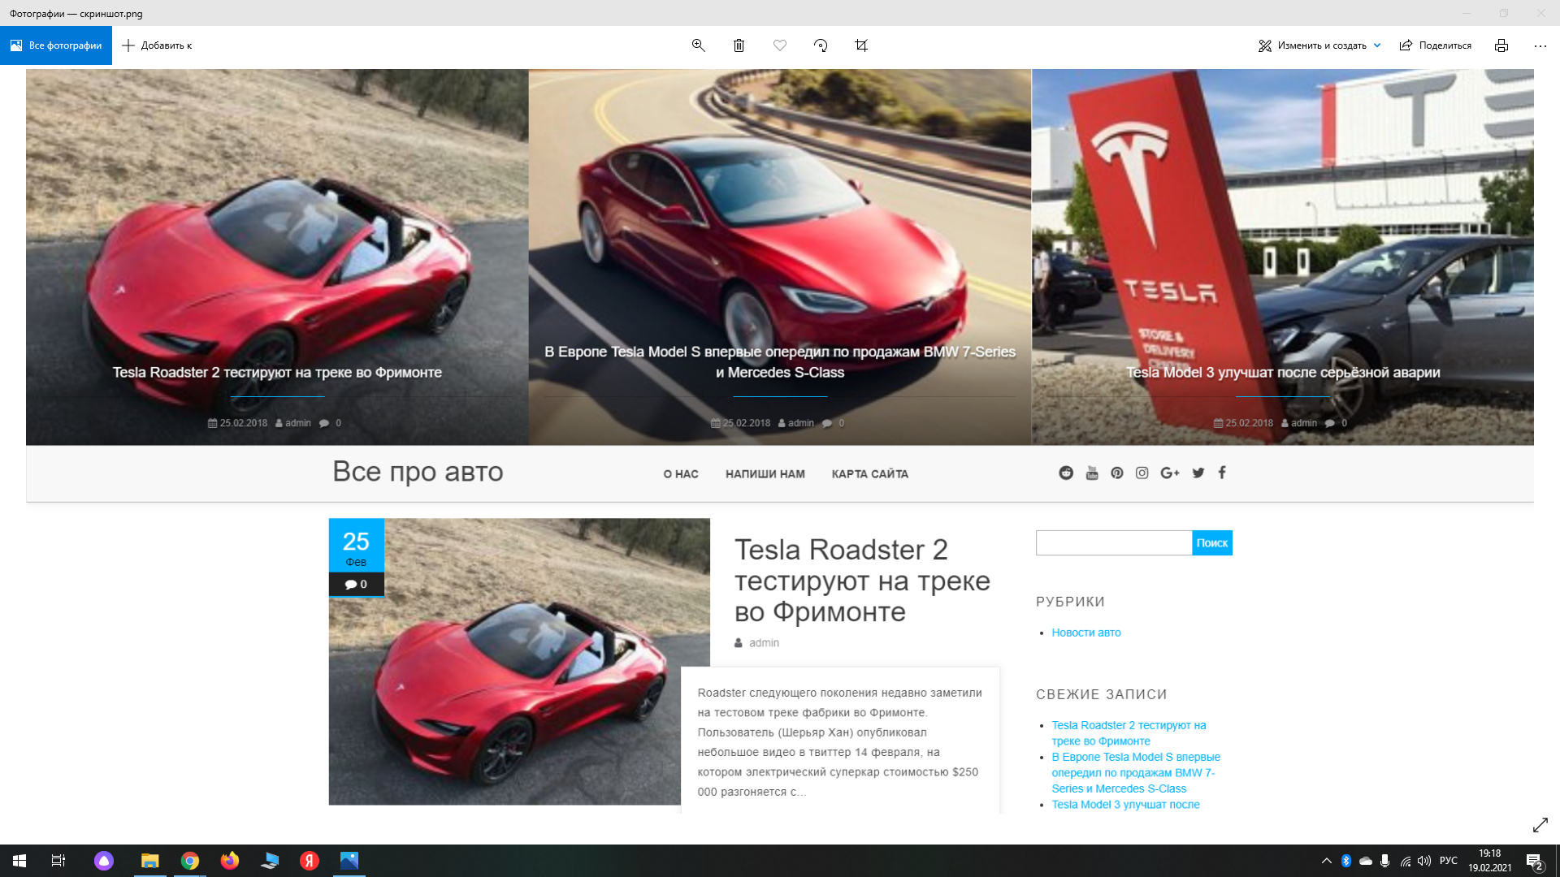Click the Reddit social icon
The image size is (1560, 877).
click(x=1066, y=473)
